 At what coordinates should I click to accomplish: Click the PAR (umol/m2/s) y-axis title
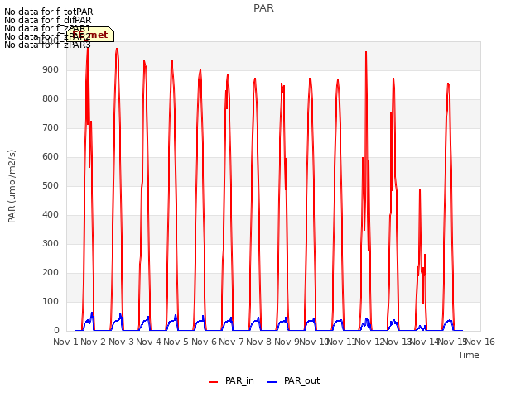[12, 186]
